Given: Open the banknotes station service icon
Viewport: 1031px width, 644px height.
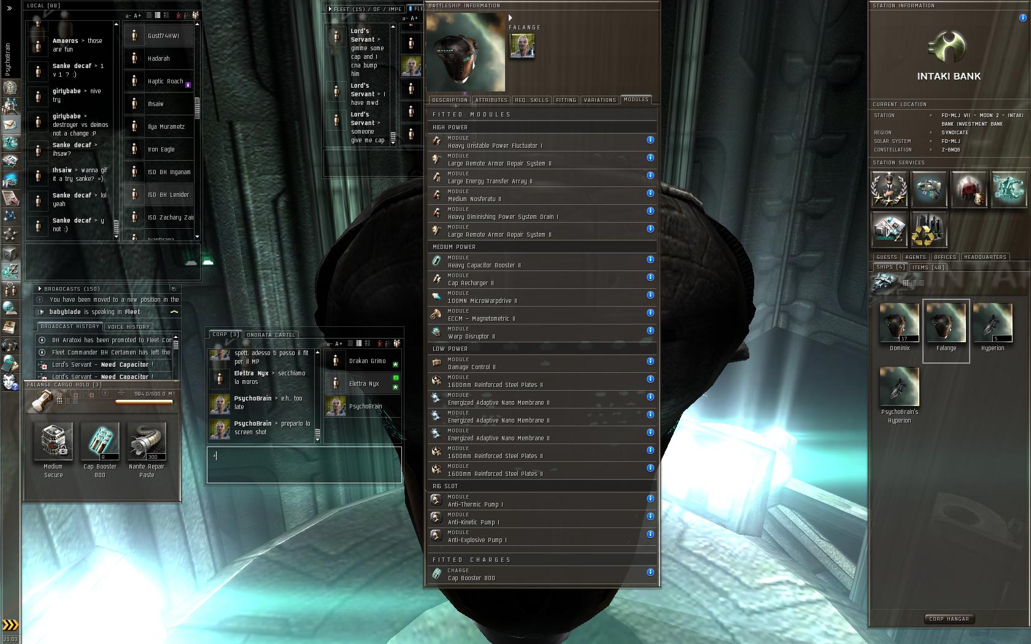Looking at the screenshot, I should (889, 229).
